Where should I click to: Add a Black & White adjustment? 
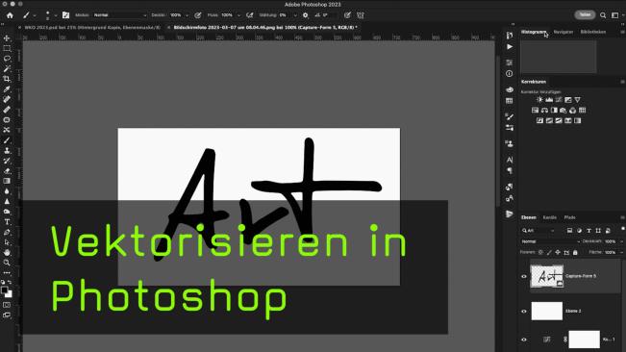point(554,111)
